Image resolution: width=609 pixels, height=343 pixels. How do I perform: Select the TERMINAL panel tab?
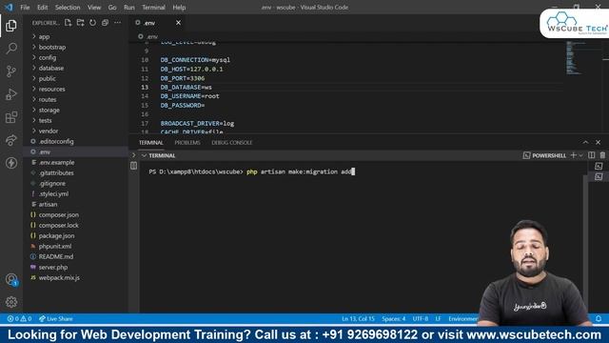[151, 143]
